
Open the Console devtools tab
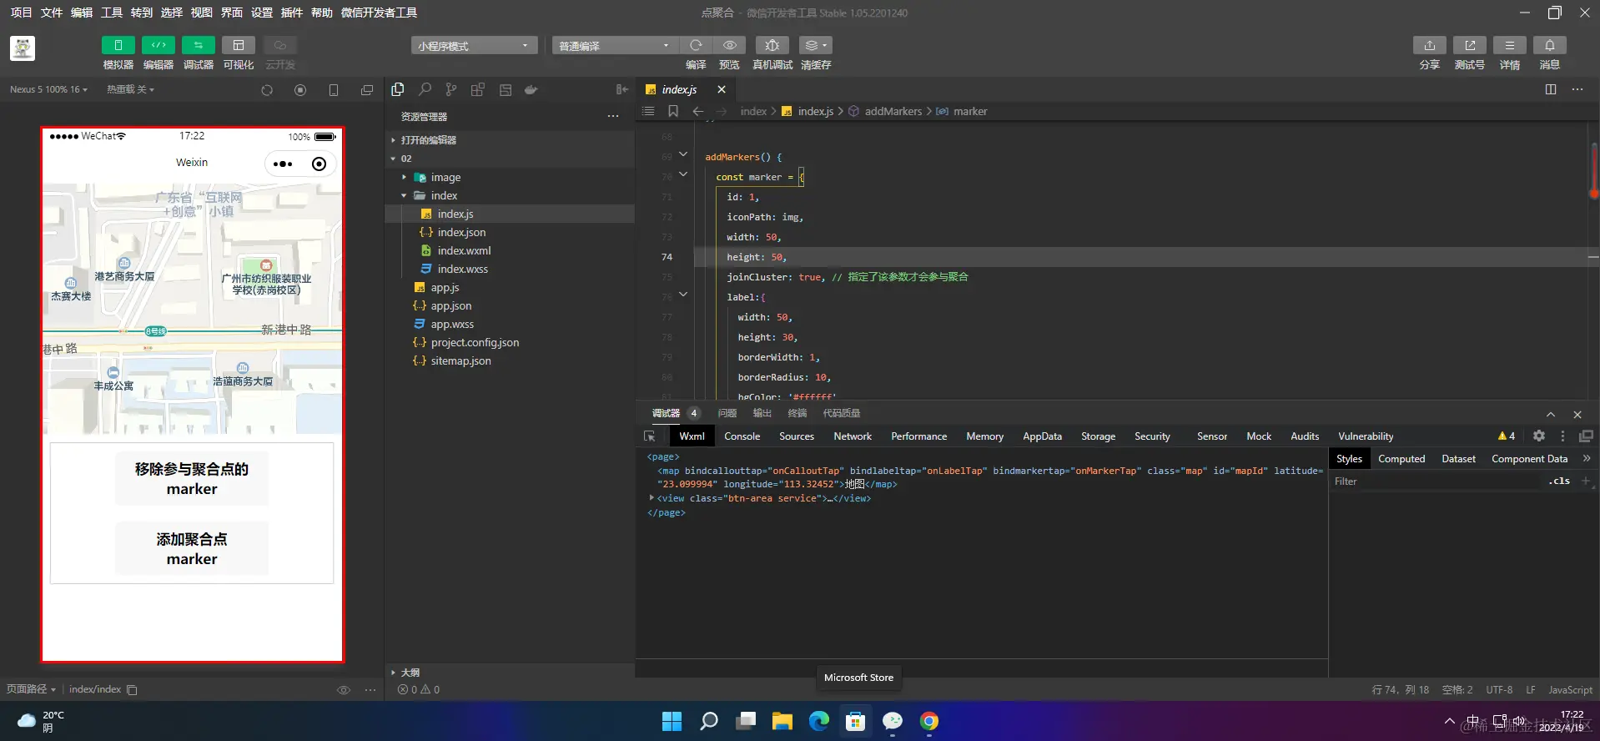742,436
